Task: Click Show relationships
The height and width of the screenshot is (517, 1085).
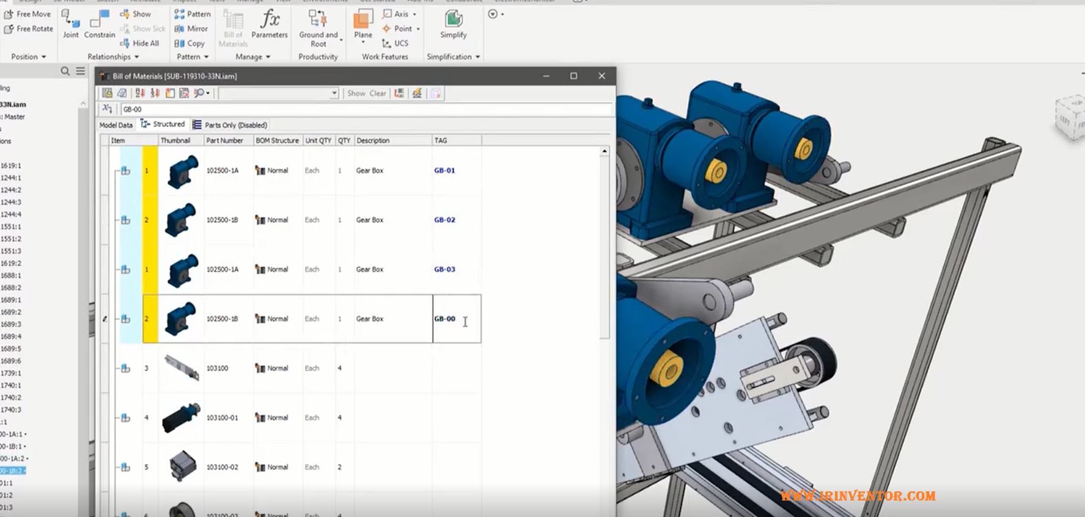Action: click(x=136, y=13)
